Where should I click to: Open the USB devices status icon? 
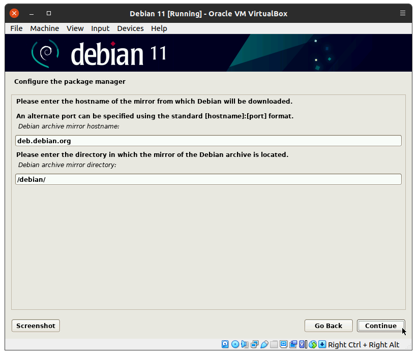pyautogui.click(x=264, y=344)
